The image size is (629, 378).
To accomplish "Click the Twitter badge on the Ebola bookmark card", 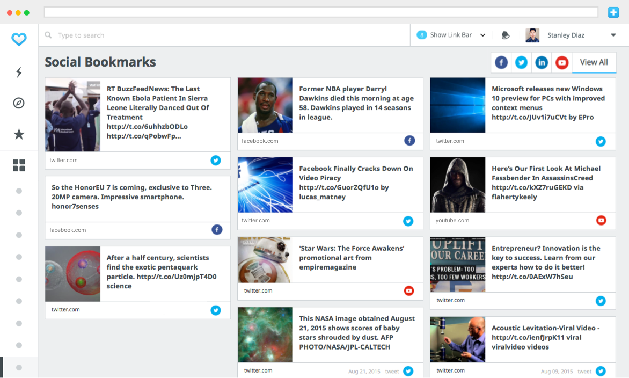I will [216, 160].
